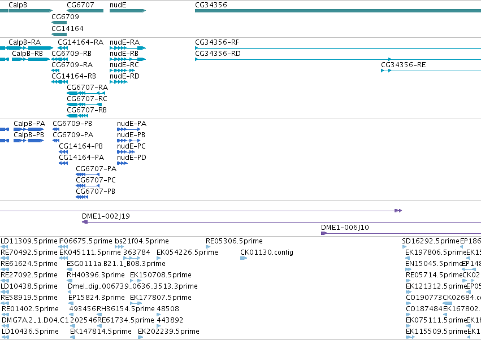Select protein CG14164-PB
This screenshot has width=481, height=340.
pyautogui.click(x=63, y=152)
